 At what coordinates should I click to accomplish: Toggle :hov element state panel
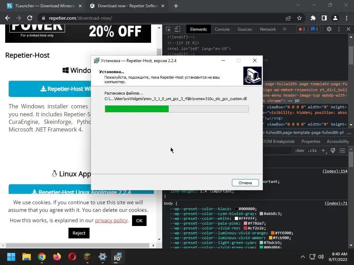coord(300,150)
